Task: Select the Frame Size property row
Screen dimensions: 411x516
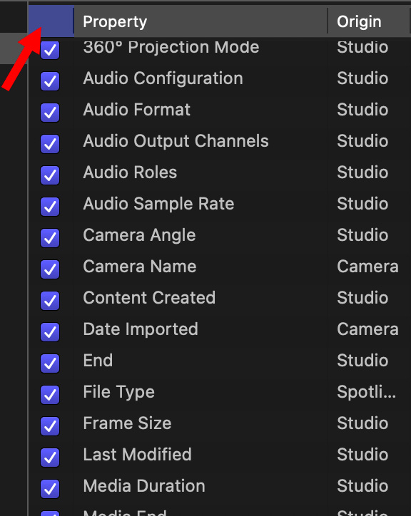Action: click(x=220, y=423)
